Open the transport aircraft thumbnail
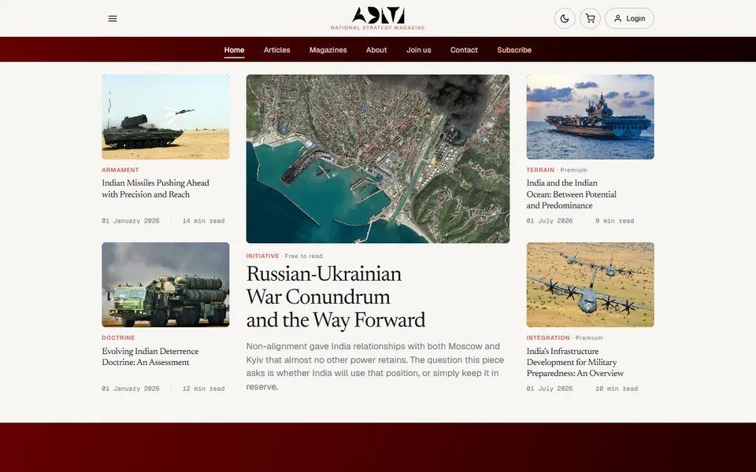 coord(590,285)
